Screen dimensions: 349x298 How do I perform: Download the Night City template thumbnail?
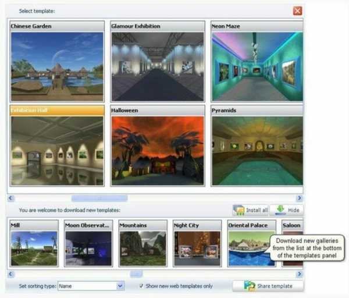point(197,249)
